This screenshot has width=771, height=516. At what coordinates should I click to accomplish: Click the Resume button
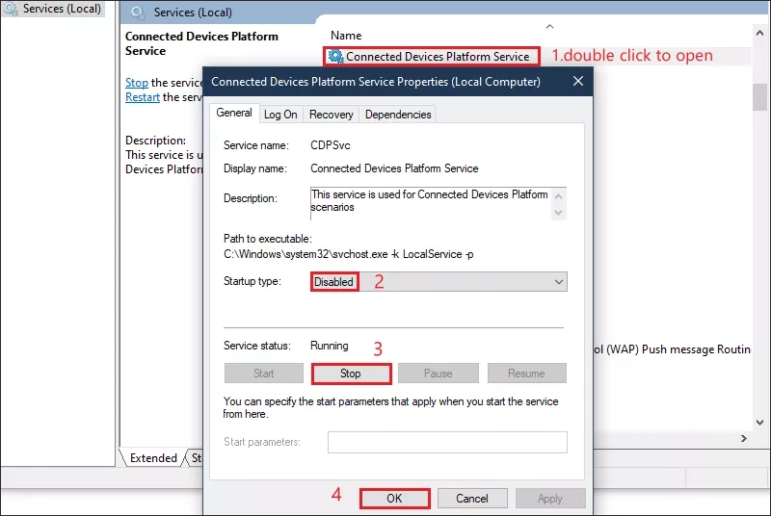[526, 374]
